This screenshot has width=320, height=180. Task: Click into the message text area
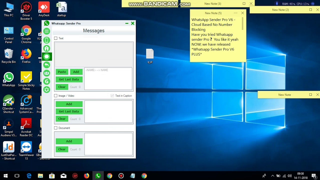tap(94, 54)
